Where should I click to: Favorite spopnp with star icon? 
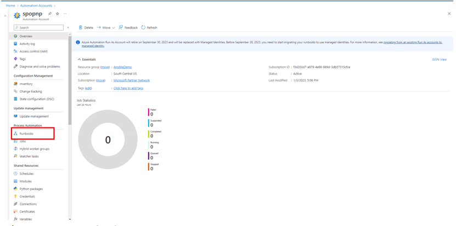(57, 14)
